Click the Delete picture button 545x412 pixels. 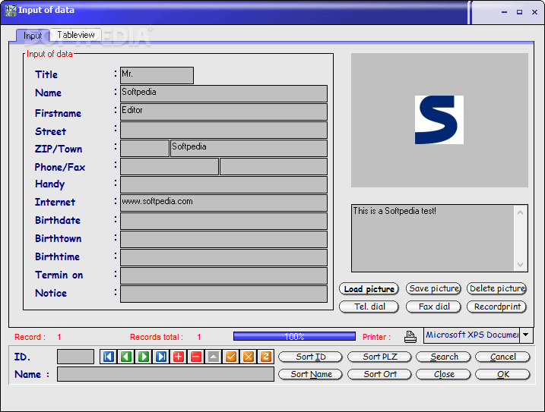[496, 288]
